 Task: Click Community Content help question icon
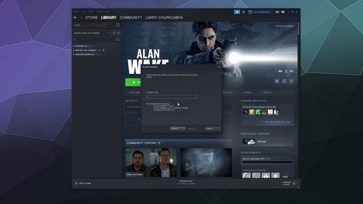click(x=159, y=143)
